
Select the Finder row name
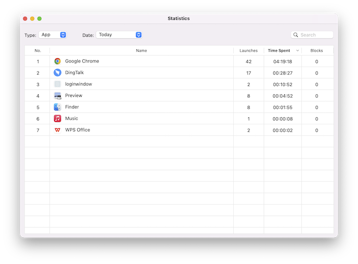point(72,107)
